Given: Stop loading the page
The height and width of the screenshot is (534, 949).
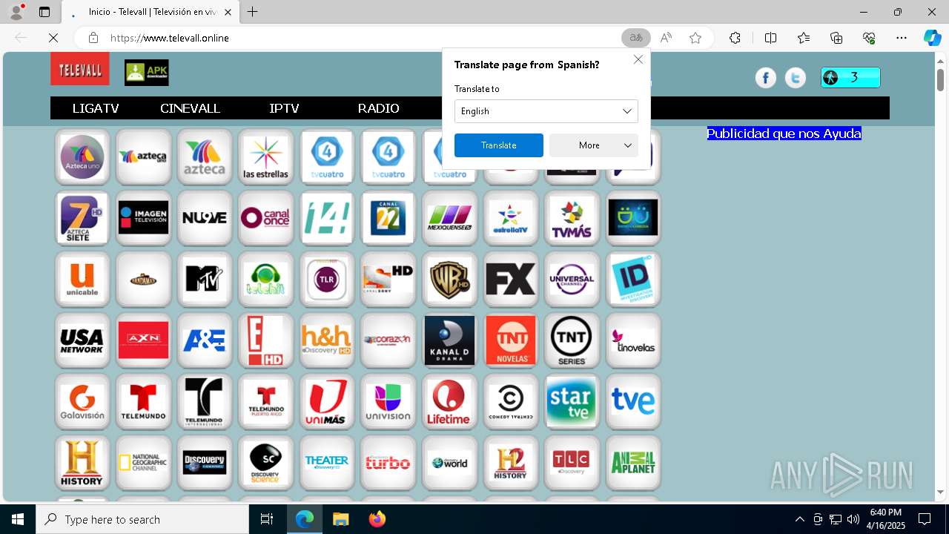Looking at the screenshot, I should tap(54, 38).
